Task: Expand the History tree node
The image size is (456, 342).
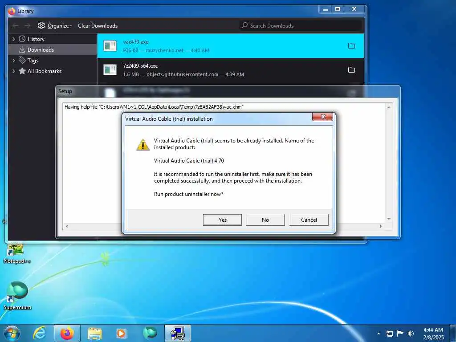Action: tap(13, 39)
